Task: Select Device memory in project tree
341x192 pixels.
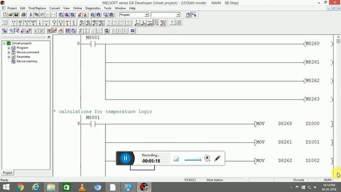Action: [27, 61]
